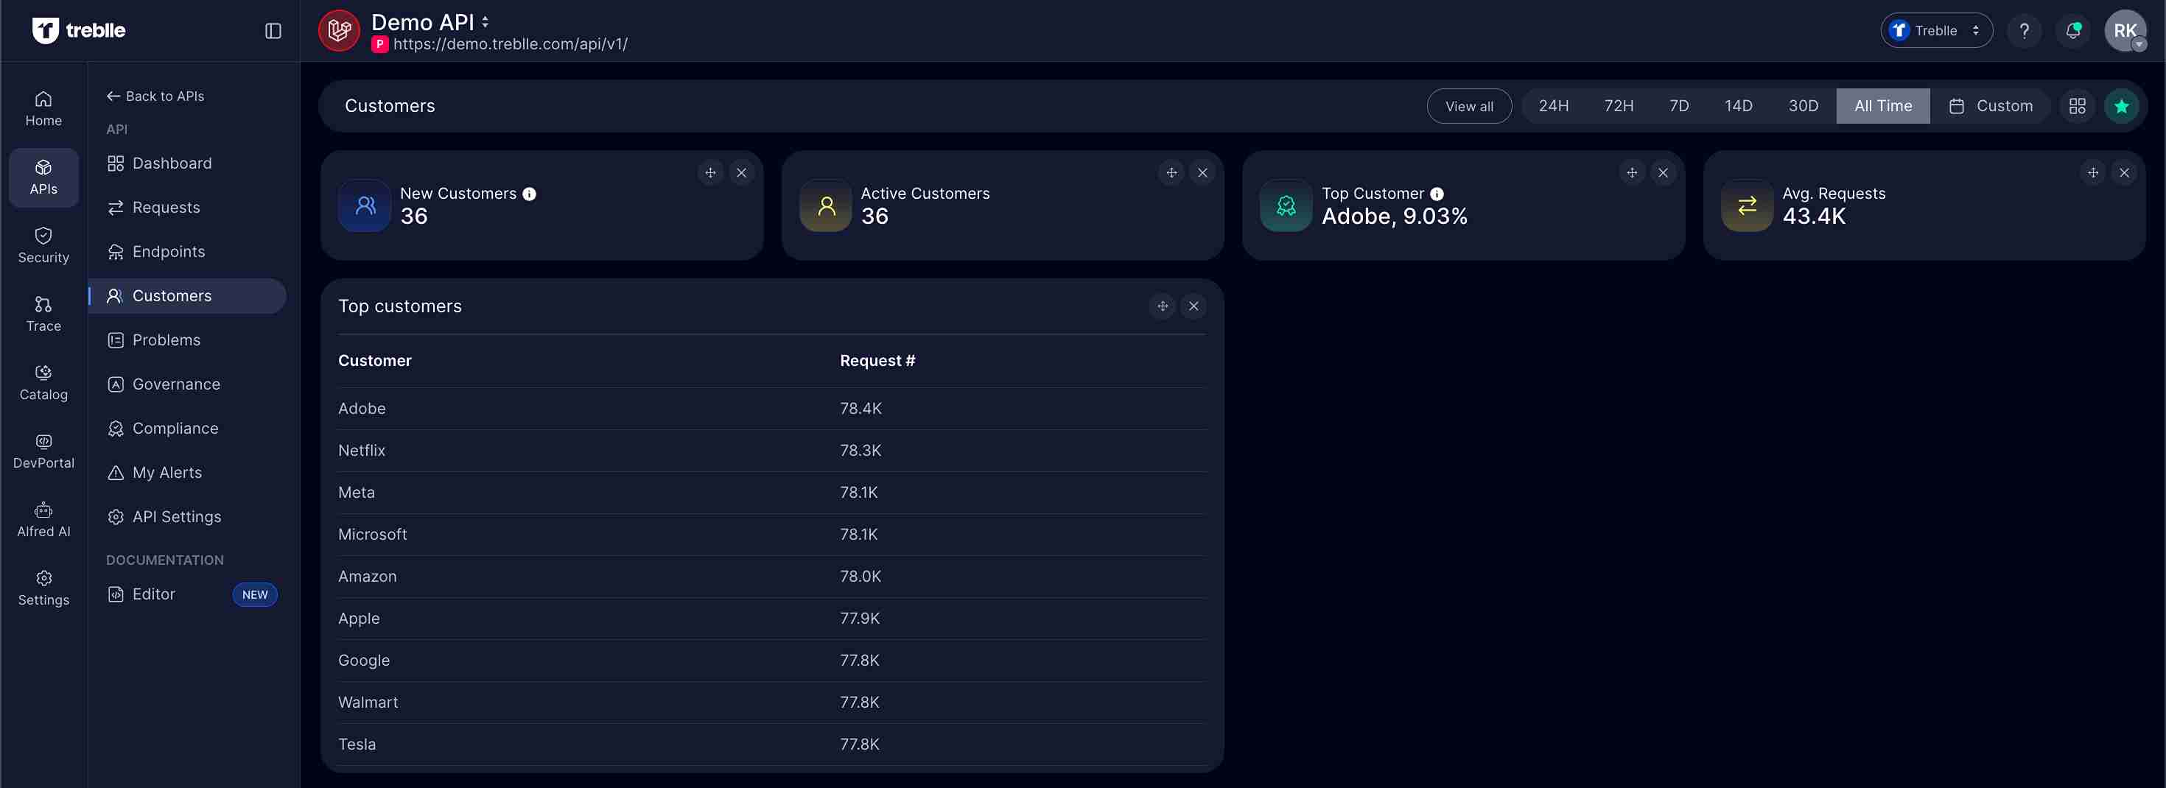Image resolution: width=2166 pixels, height=788 pixels.
Task: Select the 30D time range tab
Action: pyautogui.click(x=1804, y=106)
